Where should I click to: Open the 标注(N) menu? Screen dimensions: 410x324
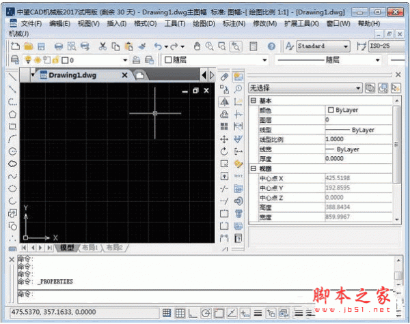click(234, 24)
